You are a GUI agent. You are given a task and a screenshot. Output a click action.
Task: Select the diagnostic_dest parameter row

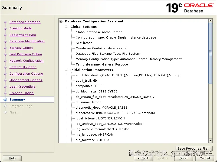[101, 108]
